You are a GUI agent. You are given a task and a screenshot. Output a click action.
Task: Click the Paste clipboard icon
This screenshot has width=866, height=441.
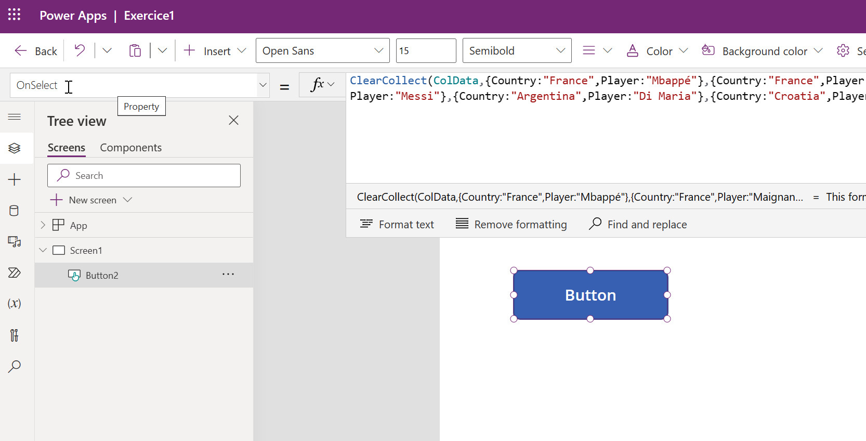coord(135,50)
